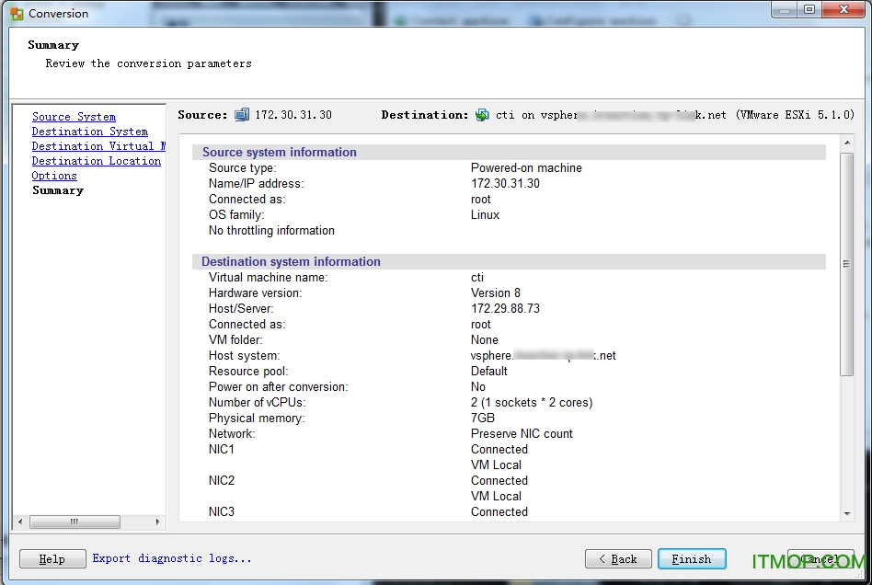Viewport: 872px width, 585px height.
Task: Go Back to the previous step
Action: pyautogui.click(x=618, y=559)
